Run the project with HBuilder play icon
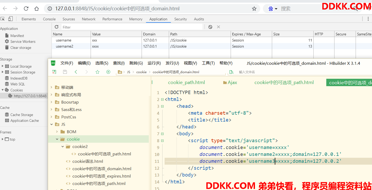Viewport: 372px width, 190px height. tap(108, 72)
